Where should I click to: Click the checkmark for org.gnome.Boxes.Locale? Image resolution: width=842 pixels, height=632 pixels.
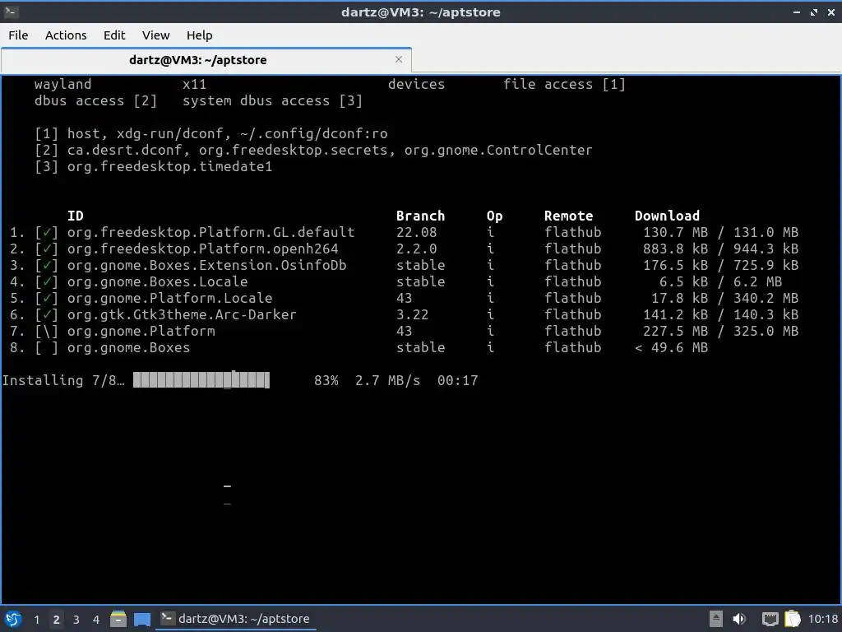coord(47,281)
